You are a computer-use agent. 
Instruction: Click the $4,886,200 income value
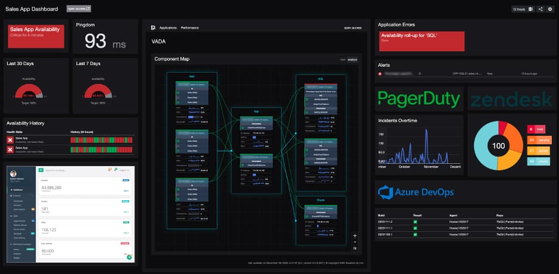coord(51,188)
